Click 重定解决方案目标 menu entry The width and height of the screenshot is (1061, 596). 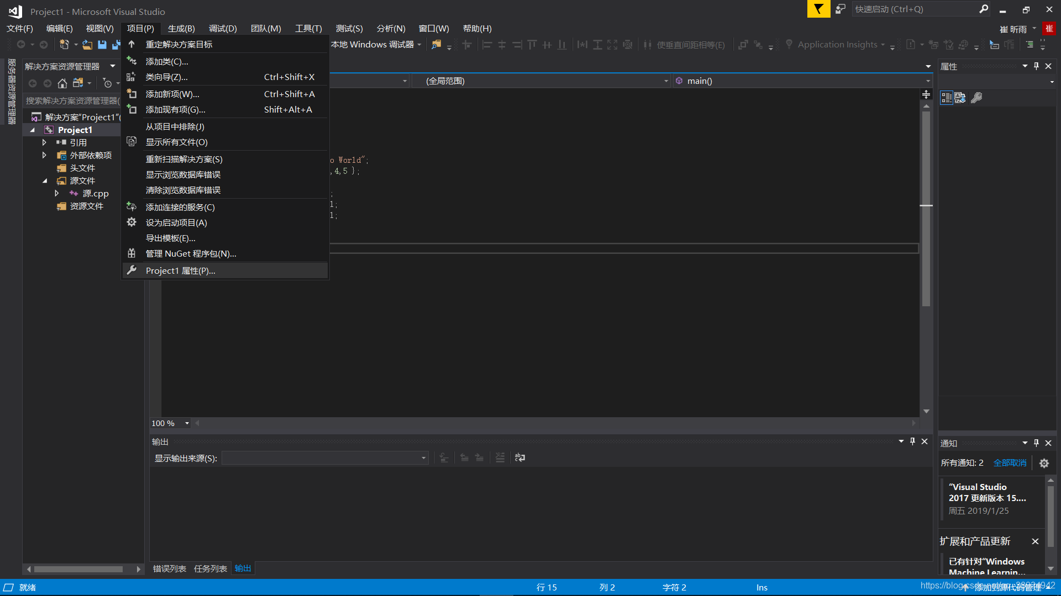point(225,44)
